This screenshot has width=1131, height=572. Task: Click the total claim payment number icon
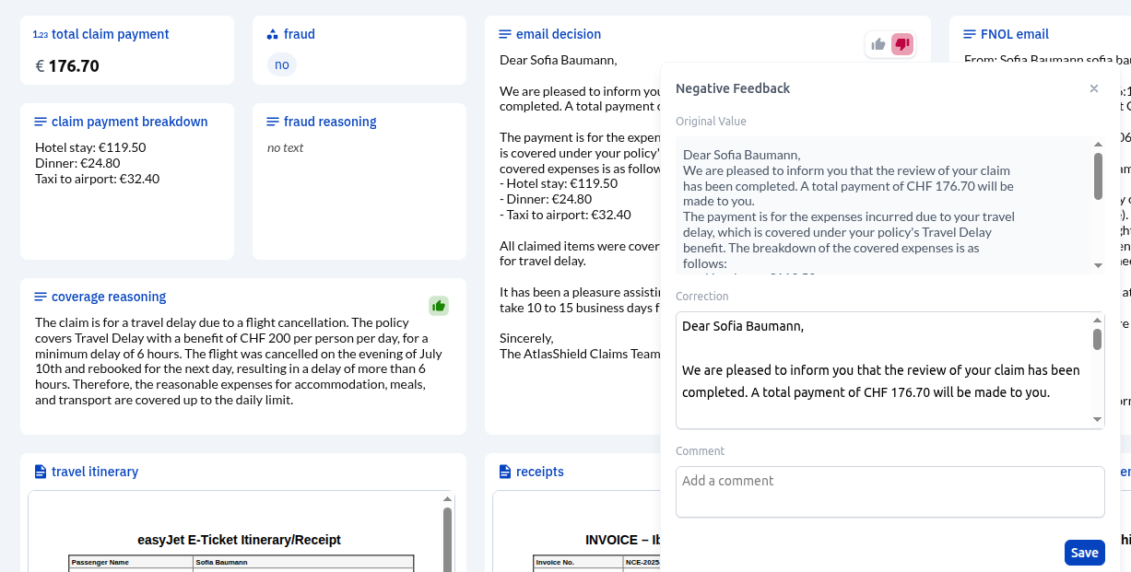[40, 34]
